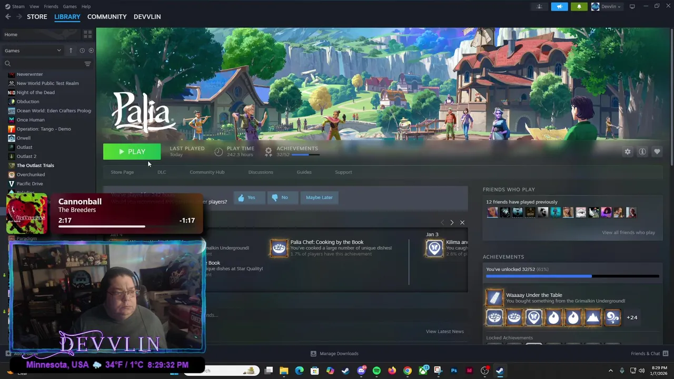The width and height of the screenshot is (674, 379).
Task: Open Waaaay Under the Table achievement icon
Action: 494,298
